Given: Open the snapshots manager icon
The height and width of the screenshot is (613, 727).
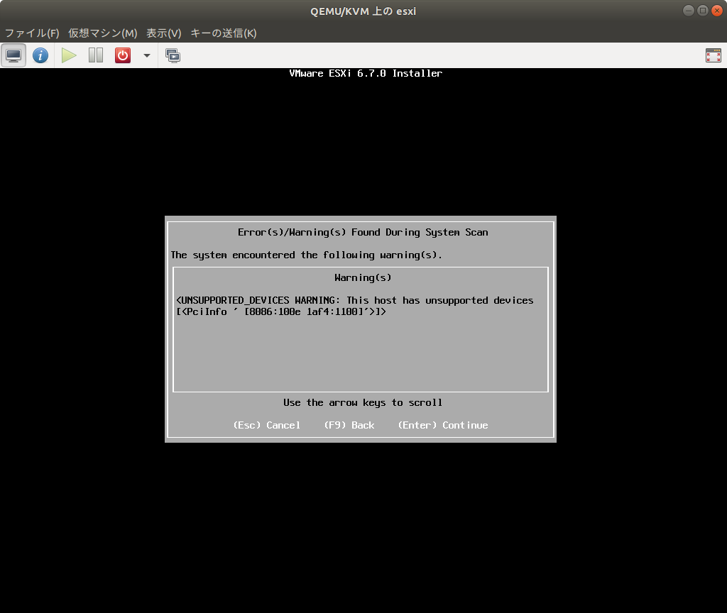Looking at the screenshot, I should 173,55.
